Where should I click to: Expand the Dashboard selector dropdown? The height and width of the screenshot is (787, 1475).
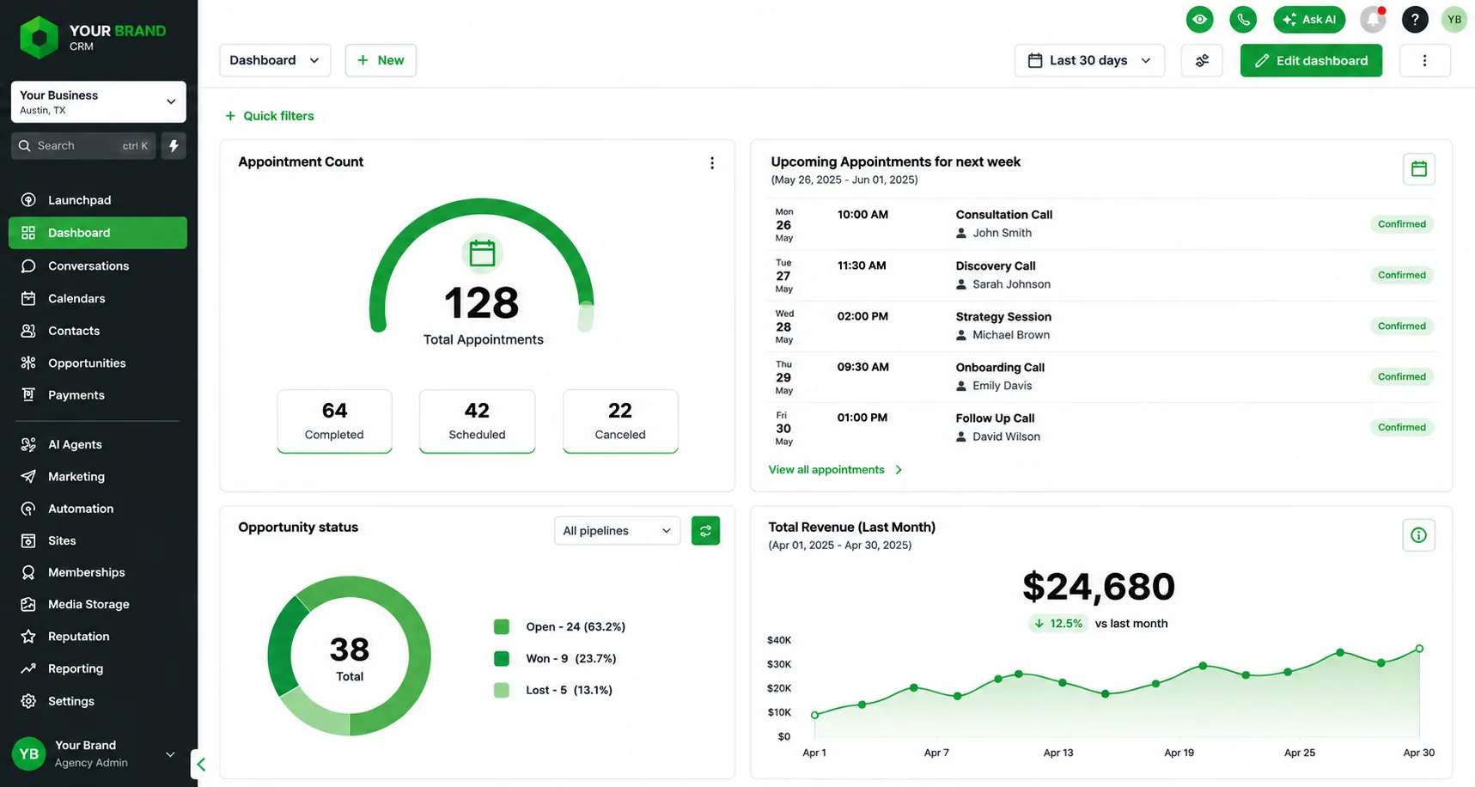pos(275,60)
